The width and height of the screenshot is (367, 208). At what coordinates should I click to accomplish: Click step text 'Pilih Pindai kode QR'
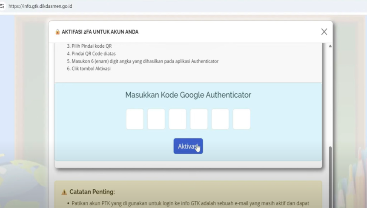92,46
